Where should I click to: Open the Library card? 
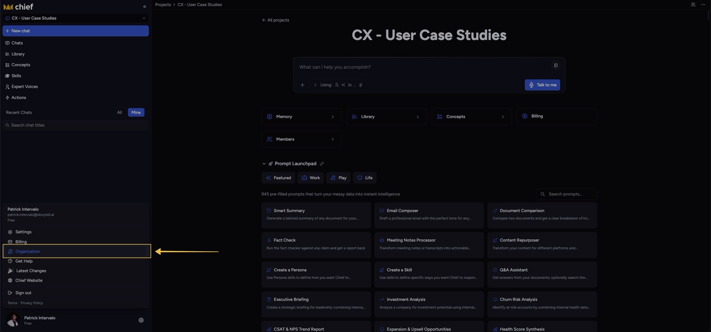[x=386, y=117]
